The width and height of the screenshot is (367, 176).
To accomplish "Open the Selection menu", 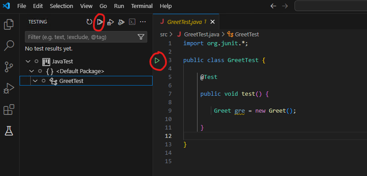I will 61,6.
